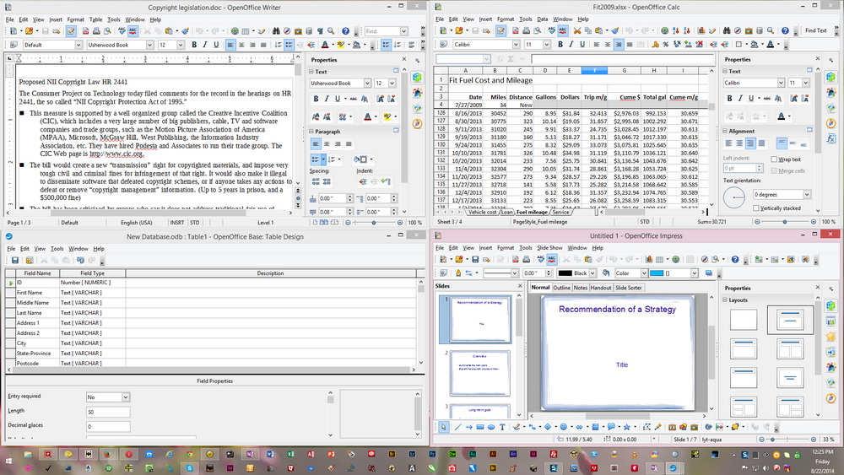Collapse the Paragraph section in Writer sidebar
The height and width of the screenshot is (475, 844).
(x=311, y=132)
